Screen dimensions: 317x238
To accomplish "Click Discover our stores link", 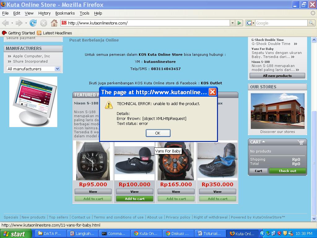I will 278,132.
